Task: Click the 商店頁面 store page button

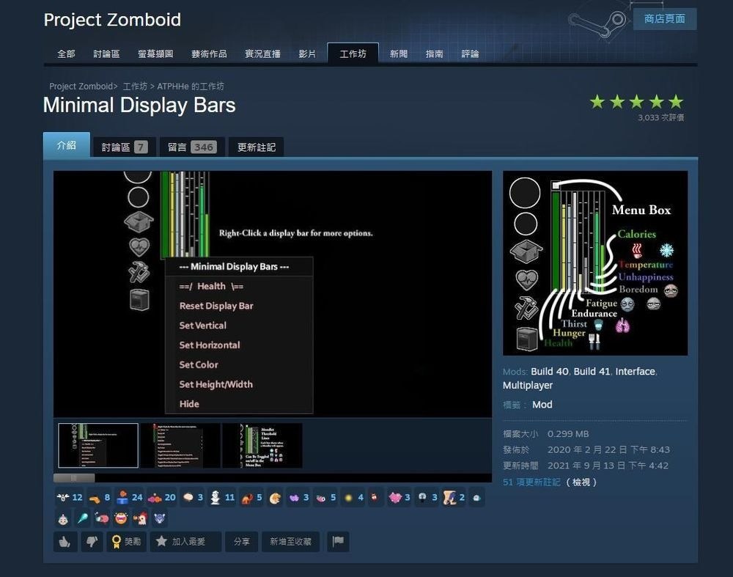Action: click(x=665, y=19)
